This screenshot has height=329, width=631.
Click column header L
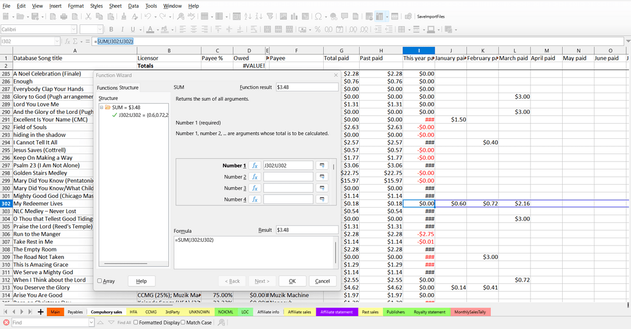[515, 51]
